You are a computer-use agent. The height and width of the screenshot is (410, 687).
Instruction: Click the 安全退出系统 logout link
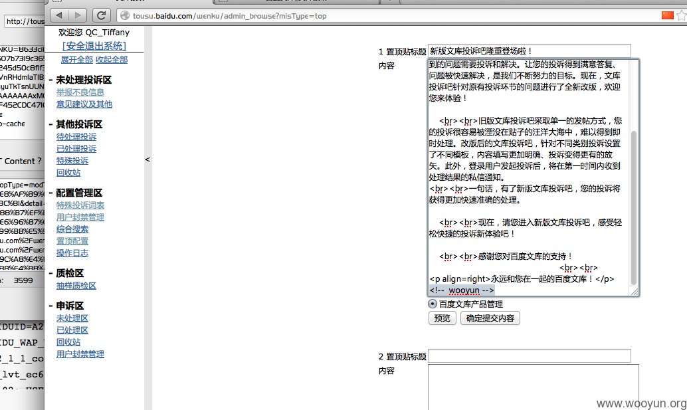(x=94, y=46)
